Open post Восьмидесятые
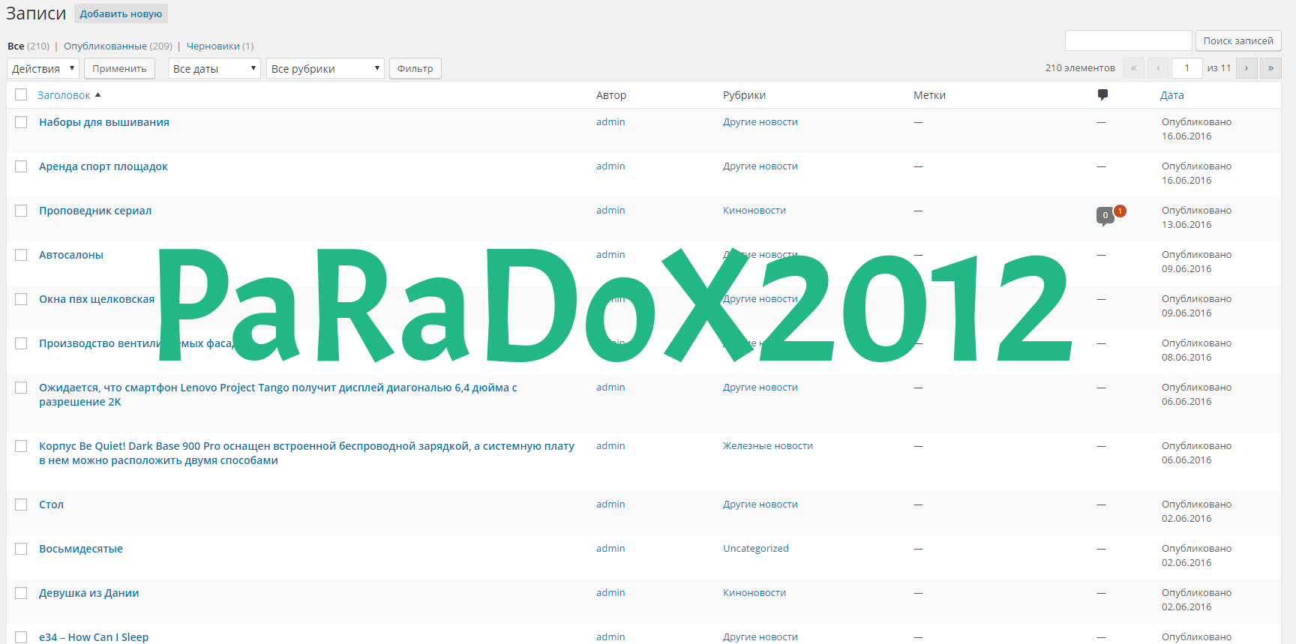The image size is (1296, 644). pos(81,549)
